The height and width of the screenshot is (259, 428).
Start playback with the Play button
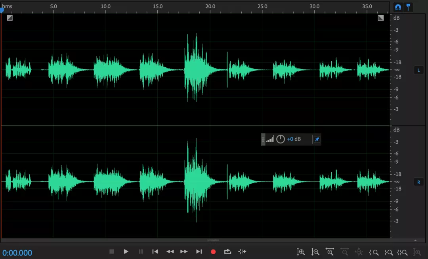coord(126,251)
